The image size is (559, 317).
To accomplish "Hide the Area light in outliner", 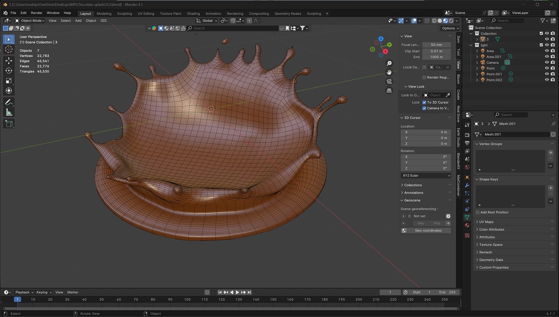I will (x=547, y=51).
